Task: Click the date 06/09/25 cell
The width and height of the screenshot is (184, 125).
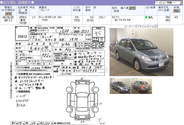Action: pos(8,17)
